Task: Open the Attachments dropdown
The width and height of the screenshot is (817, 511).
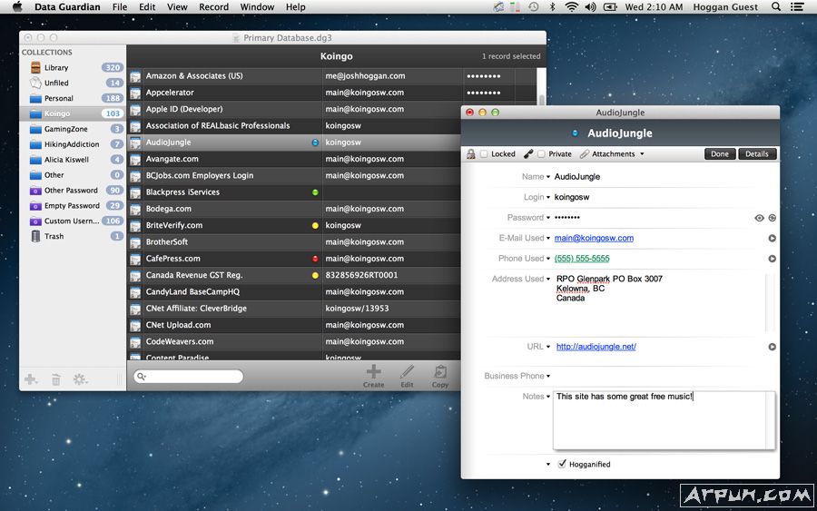Action: coord(617,154)
